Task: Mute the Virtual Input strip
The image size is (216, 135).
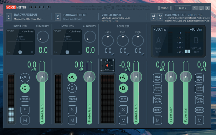Action: coord(123,120)
